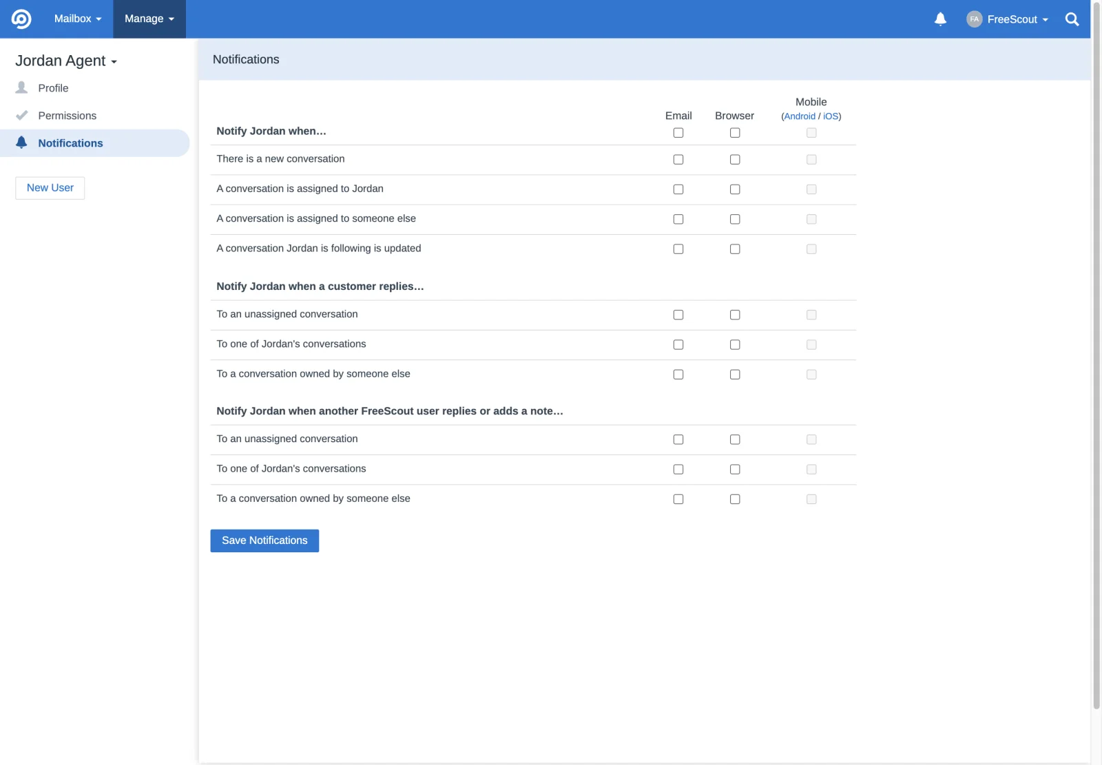The width and height of the screenshot is (1102, 765).
Task: Open the Manage dropdown menu
Action: click(x=149, y=19)
